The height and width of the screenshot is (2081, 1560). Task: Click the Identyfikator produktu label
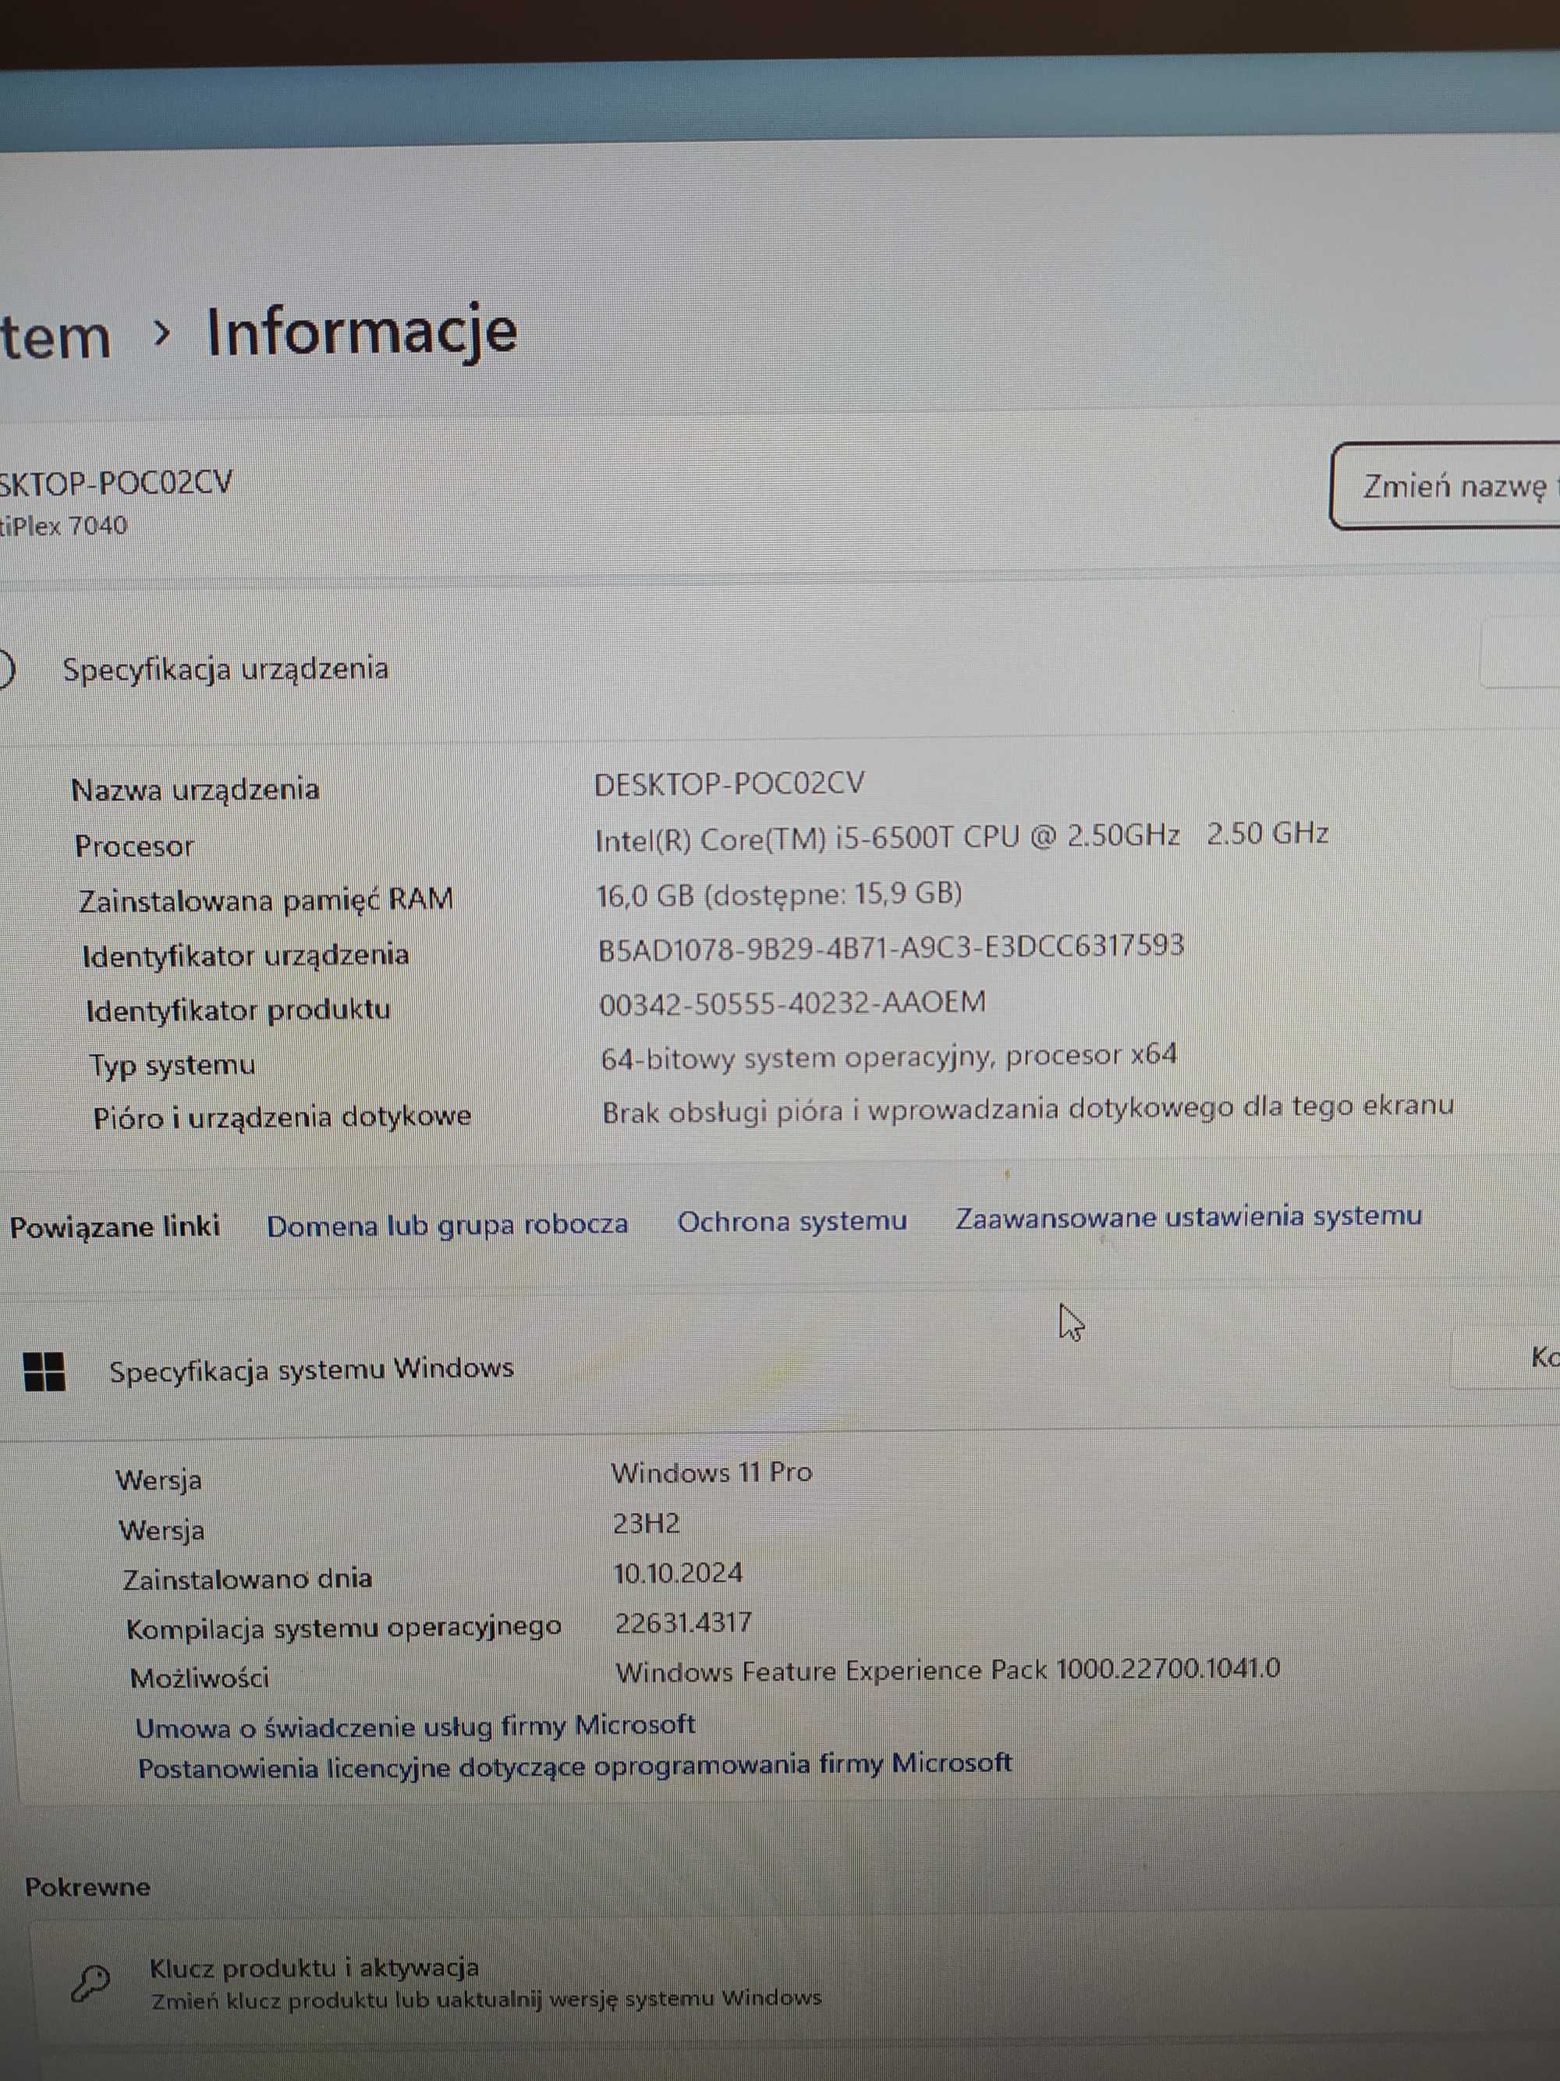[x=238, y=1010]
